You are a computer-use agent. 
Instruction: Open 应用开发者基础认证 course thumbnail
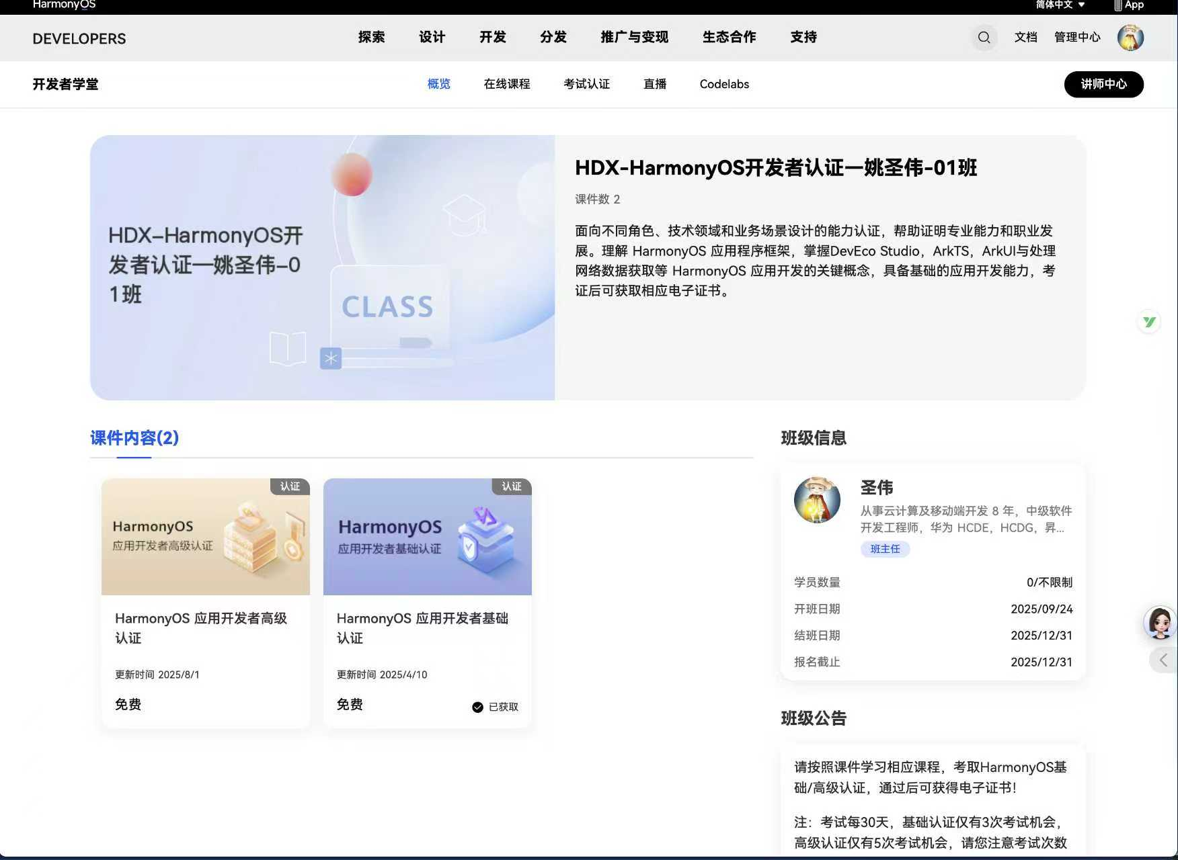(428, 537)
